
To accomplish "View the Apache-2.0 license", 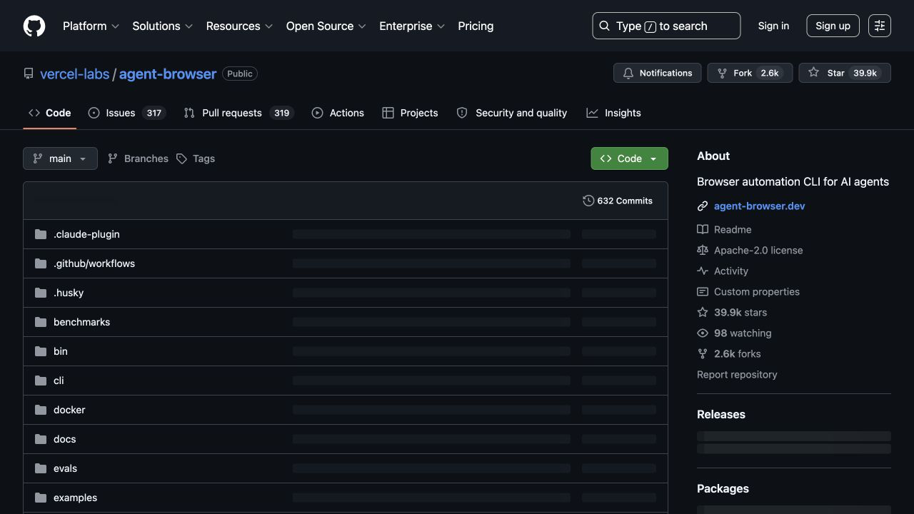I will 750,250.
